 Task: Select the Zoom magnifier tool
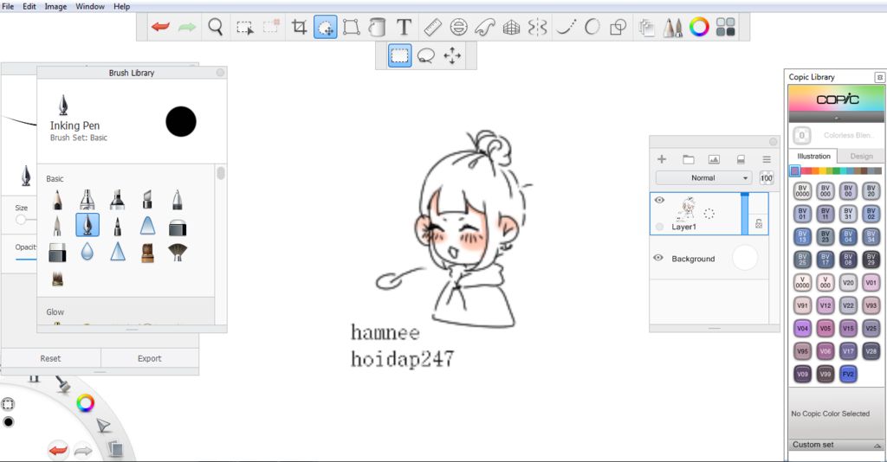215,27
